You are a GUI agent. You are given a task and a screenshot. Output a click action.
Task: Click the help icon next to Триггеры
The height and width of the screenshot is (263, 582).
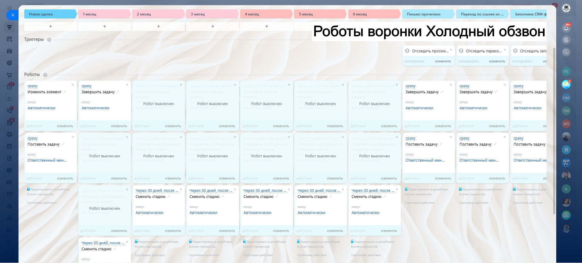tap(49, 40)
